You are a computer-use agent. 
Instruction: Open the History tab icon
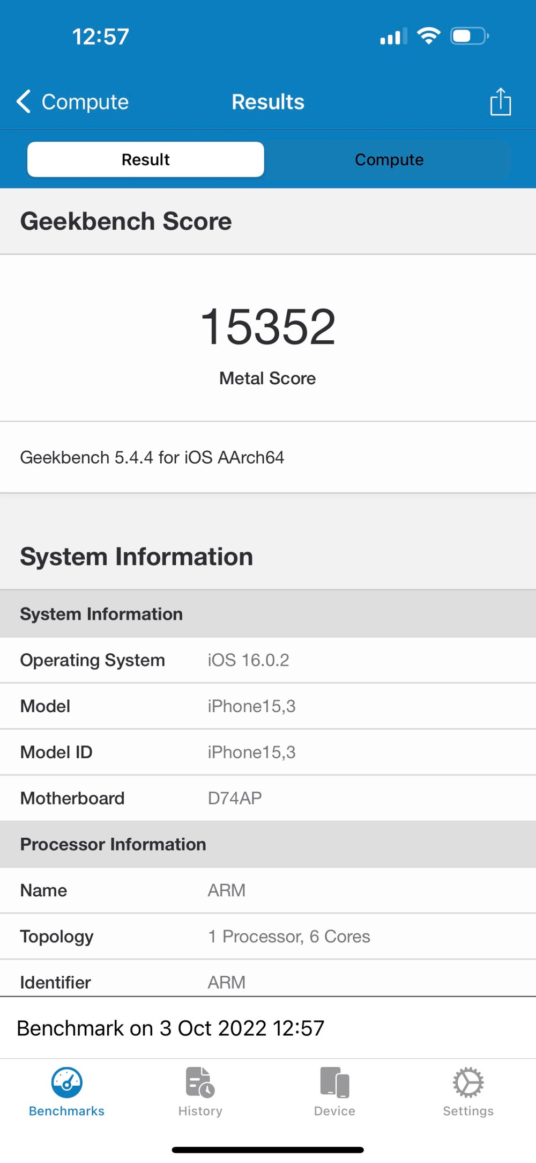point(200,1082)
